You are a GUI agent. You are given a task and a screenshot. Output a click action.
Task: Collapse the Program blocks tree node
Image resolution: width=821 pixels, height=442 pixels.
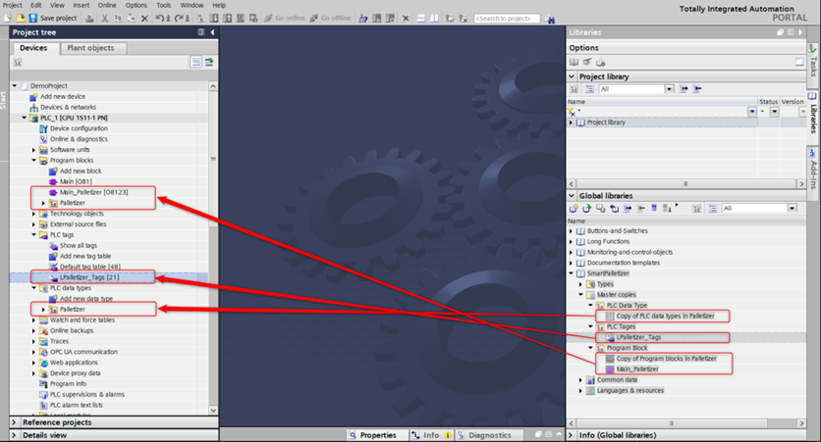pyautogui.click(x=33, y=161)
